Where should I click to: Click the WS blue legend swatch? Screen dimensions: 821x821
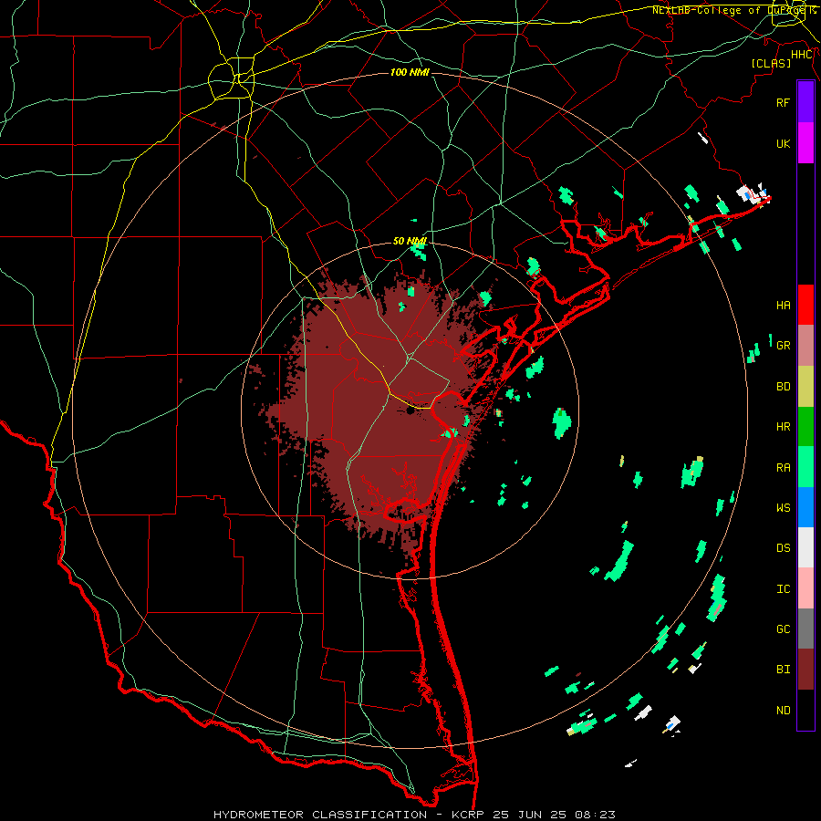805,507
